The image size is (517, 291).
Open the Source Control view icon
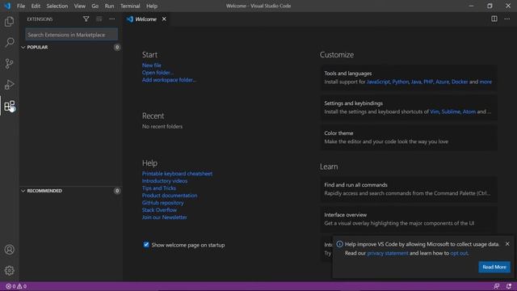point(9,64)
